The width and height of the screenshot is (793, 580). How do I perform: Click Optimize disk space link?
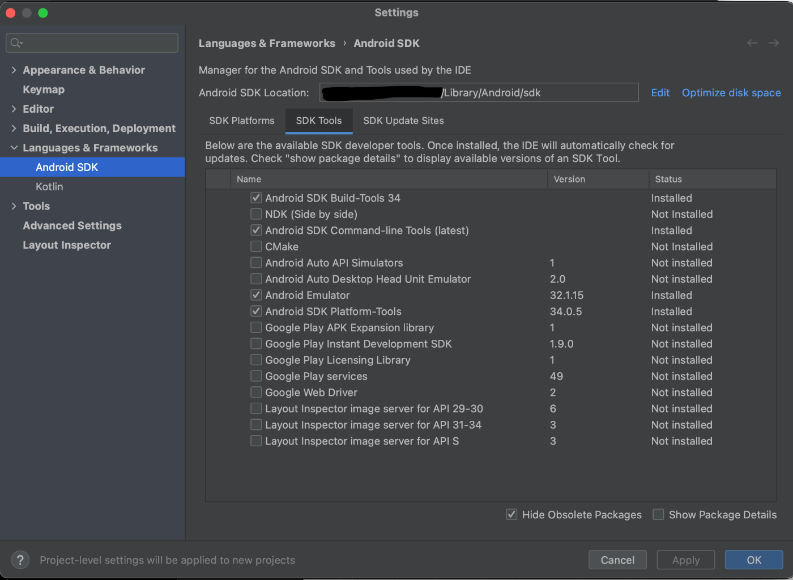731,93
